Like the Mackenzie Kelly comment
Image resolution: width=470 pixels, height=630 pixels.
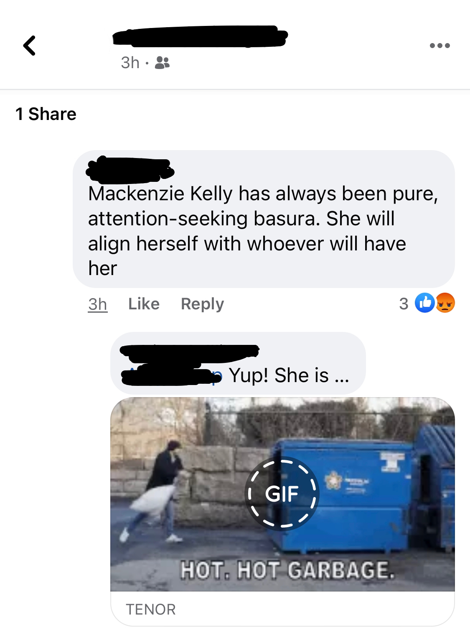coord(144,304)
